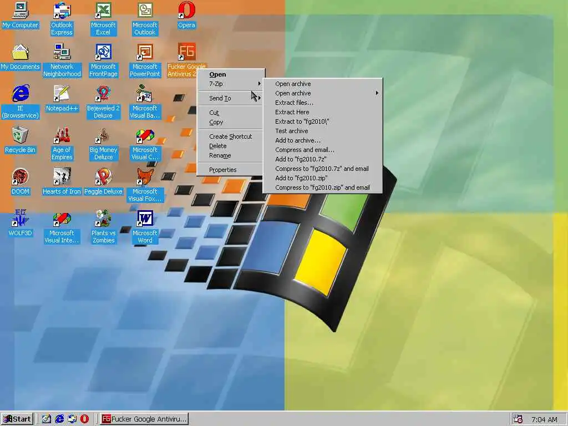Select the WOLF3D desktop shortcut
Screen dimensions: 568x426
point(21,224)
